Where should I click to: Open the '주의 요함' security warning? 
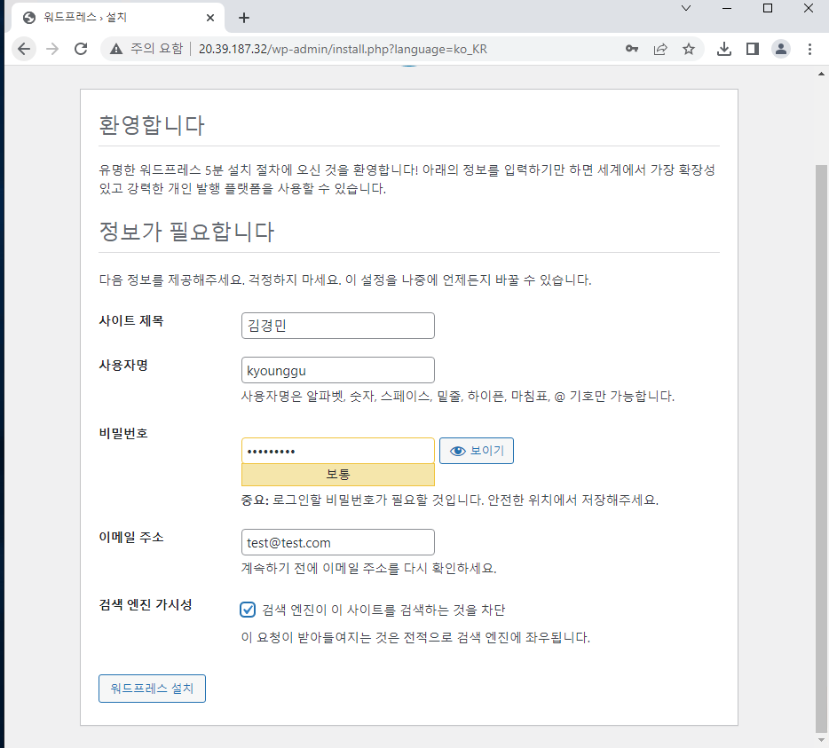[x=146, y=49]
